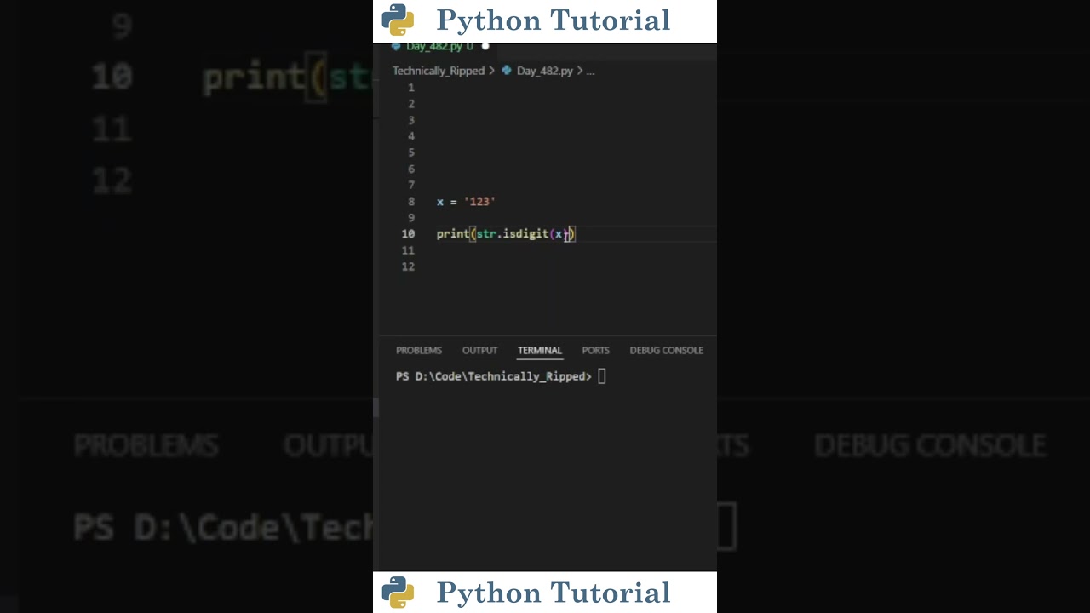Click the terminal path 'PS D:\Code\Technically_Ripped>'

tap(493, 376)
